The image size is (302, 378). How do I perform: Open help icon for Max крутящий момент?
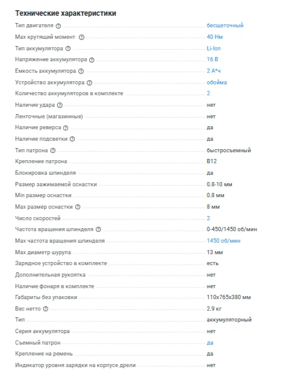(82, 37)
